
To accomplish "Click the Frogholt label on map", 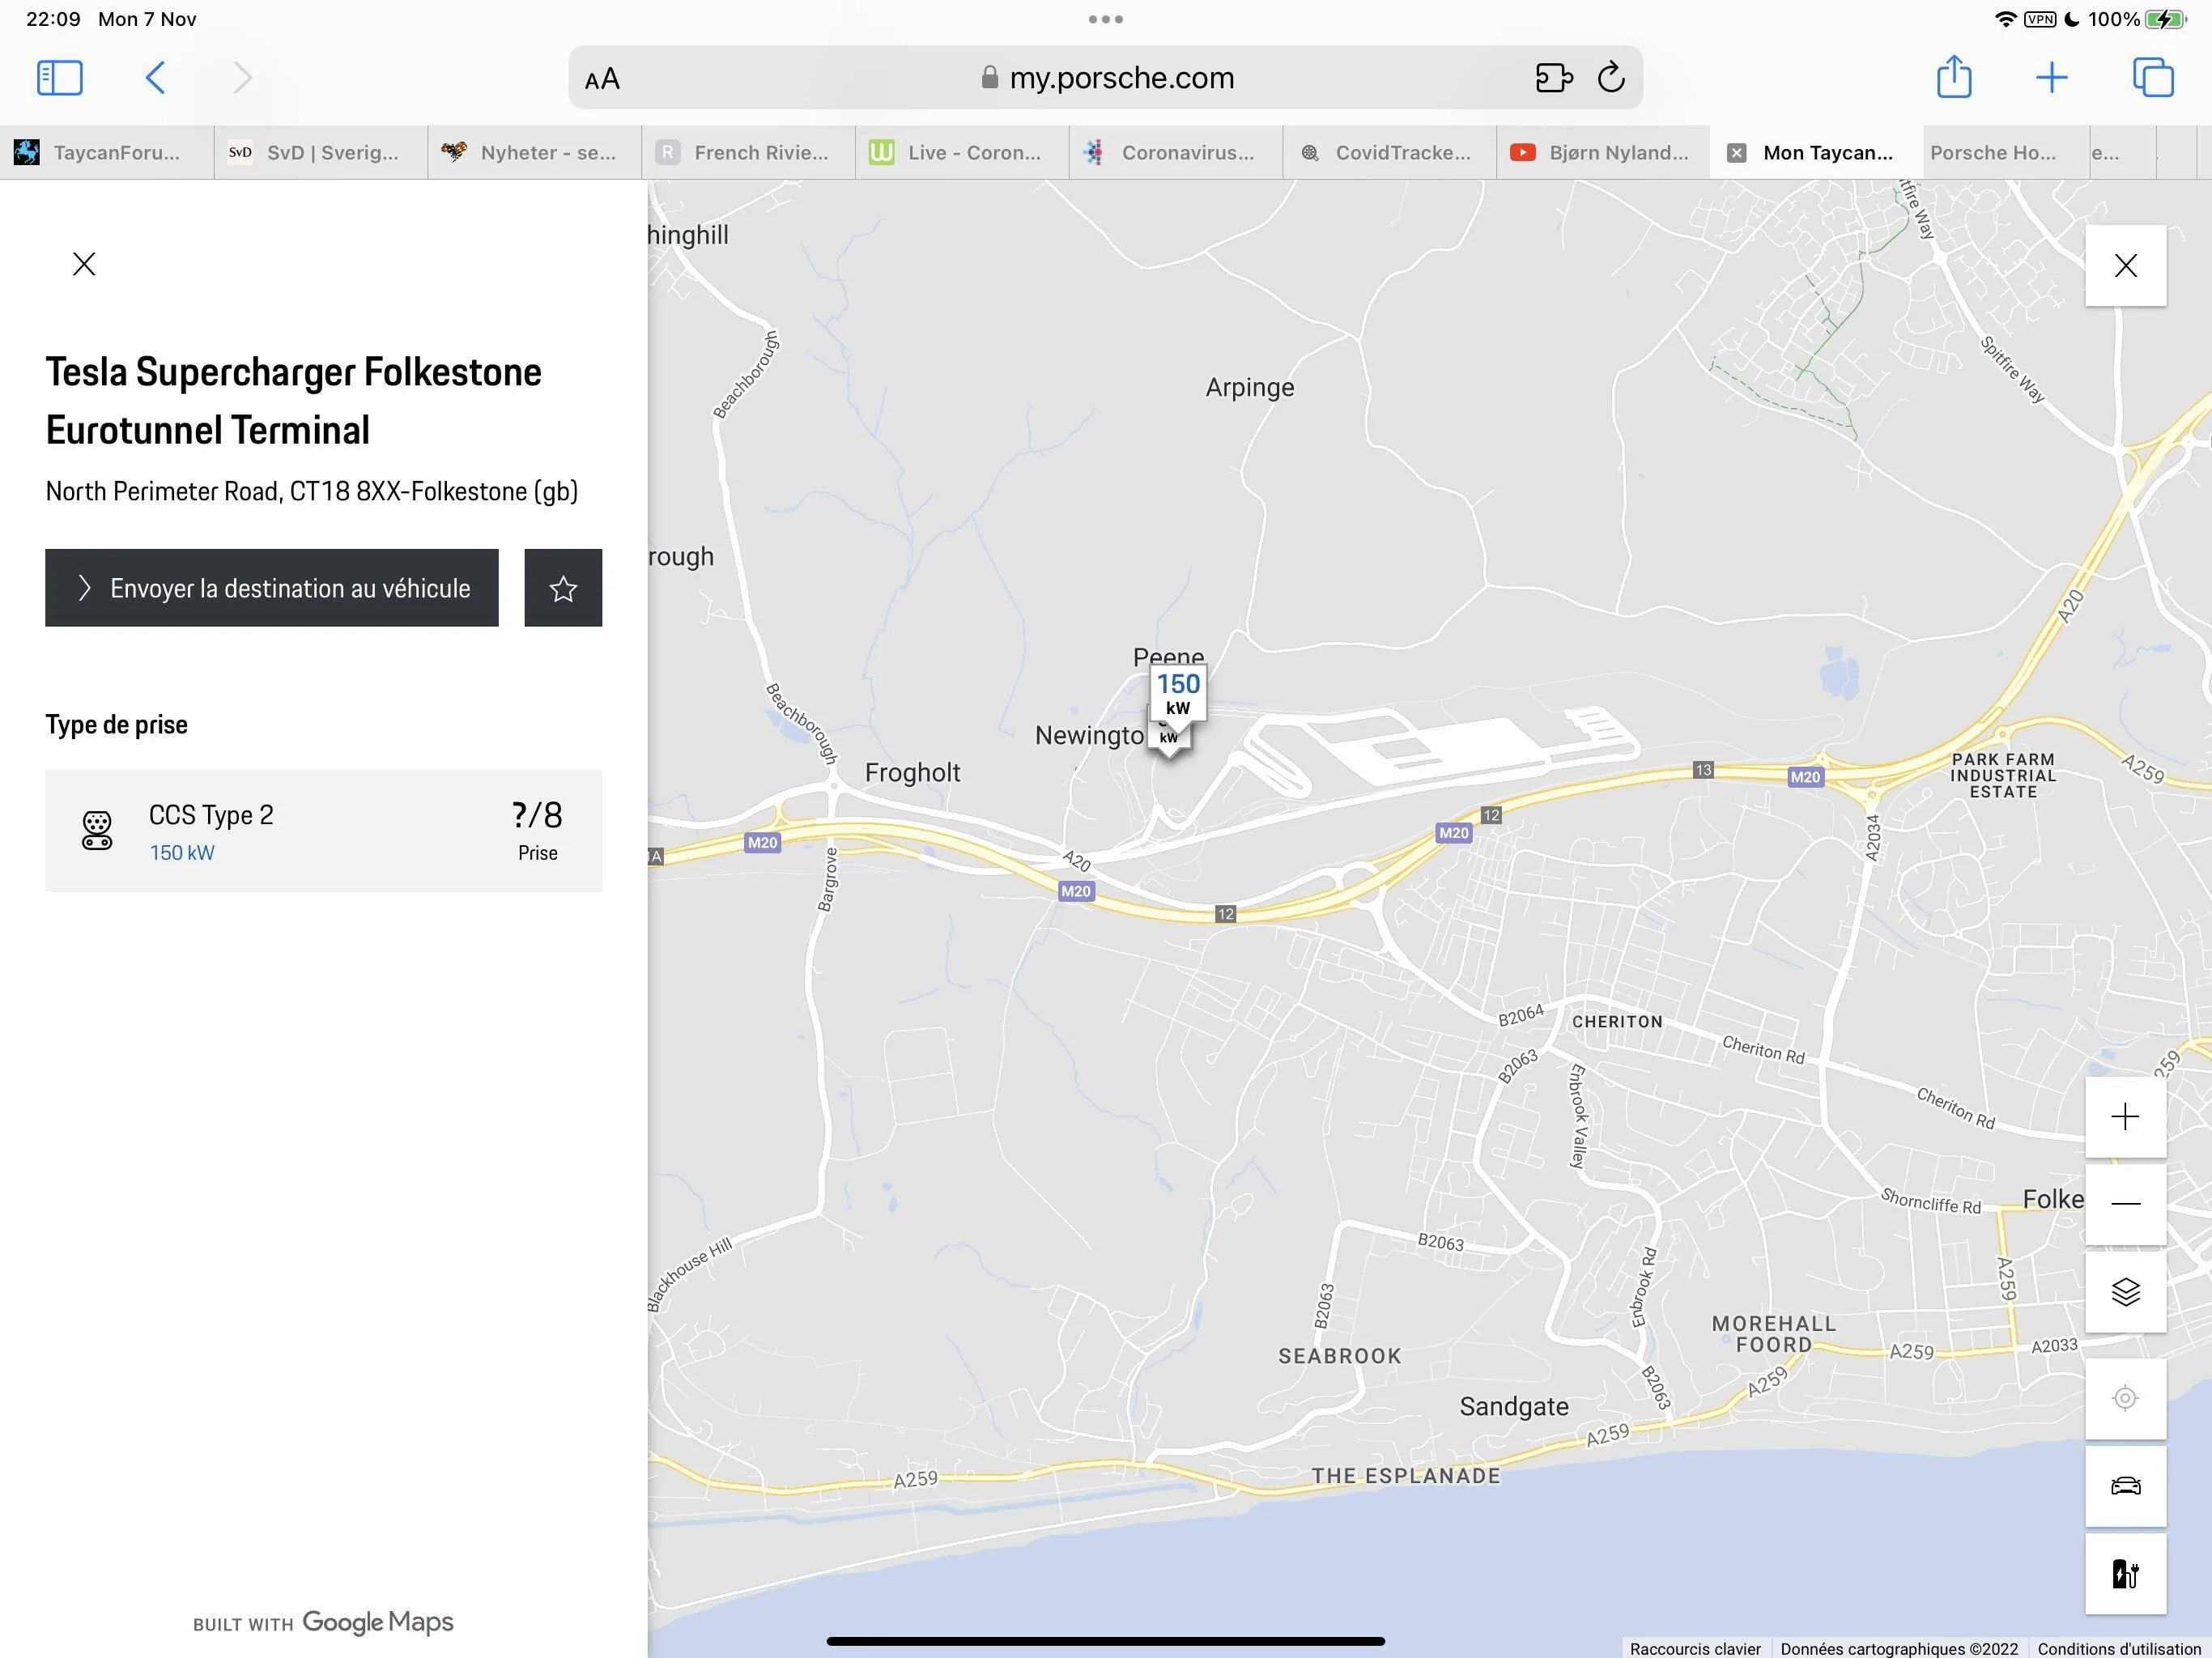I will [912, 772].
